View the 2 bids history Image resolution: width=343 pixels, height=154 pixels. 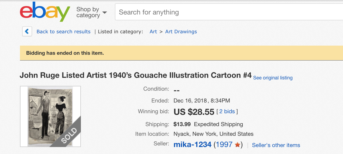(x=227, y=111)
